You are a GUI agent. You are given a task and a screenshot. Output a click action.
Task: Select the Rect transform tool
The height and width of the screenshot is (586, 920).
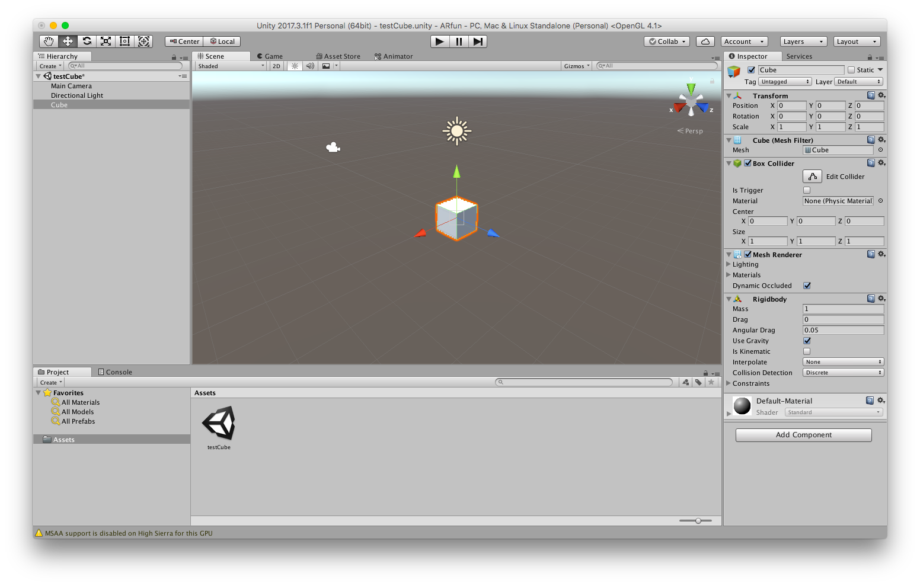click(x=124, y=41)
